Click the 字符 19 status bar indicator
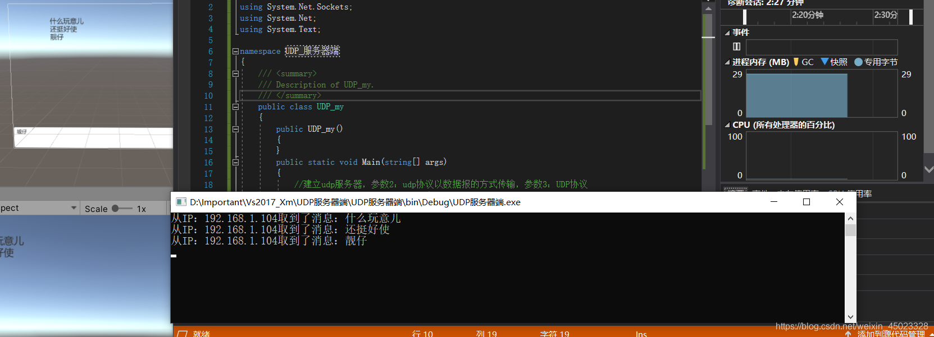934x337 pixels. coord(555,334)
